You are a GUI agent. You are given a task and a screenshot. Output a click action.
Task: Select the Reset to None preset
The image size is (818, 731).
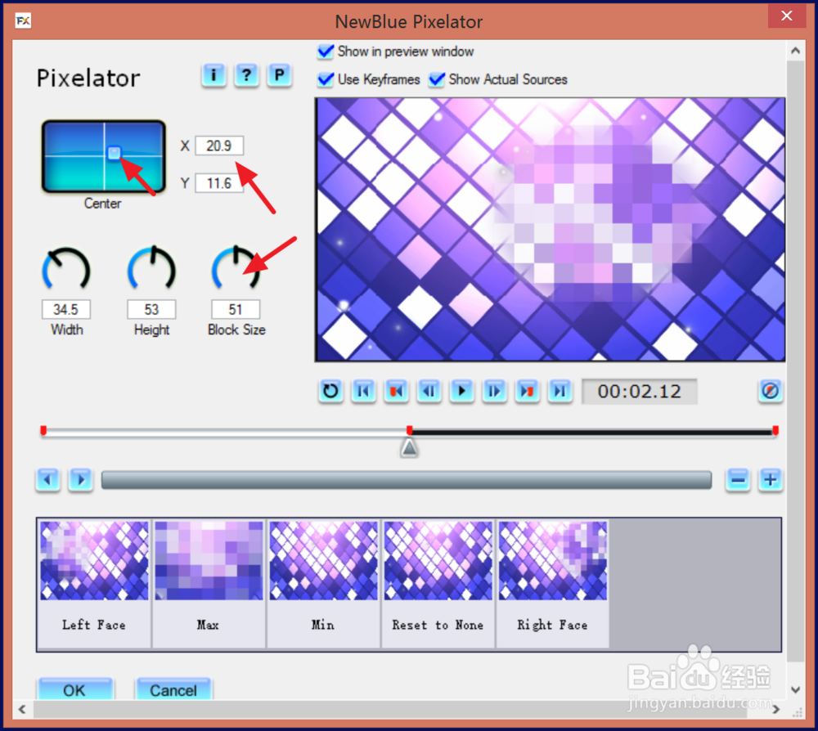click(438, 584)
